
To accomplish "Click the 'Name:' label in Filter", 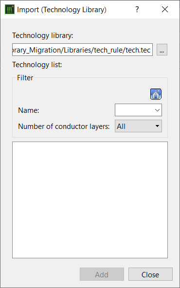I will 29,110.
